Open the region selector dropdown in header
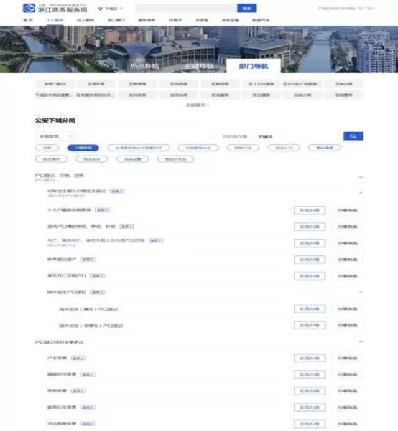398x431 pixels. [113, 9]
